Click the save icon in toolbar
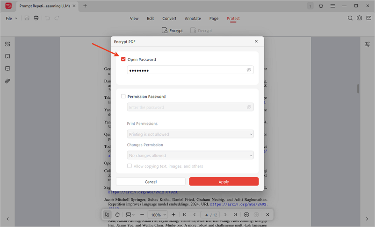 (27, 18)
